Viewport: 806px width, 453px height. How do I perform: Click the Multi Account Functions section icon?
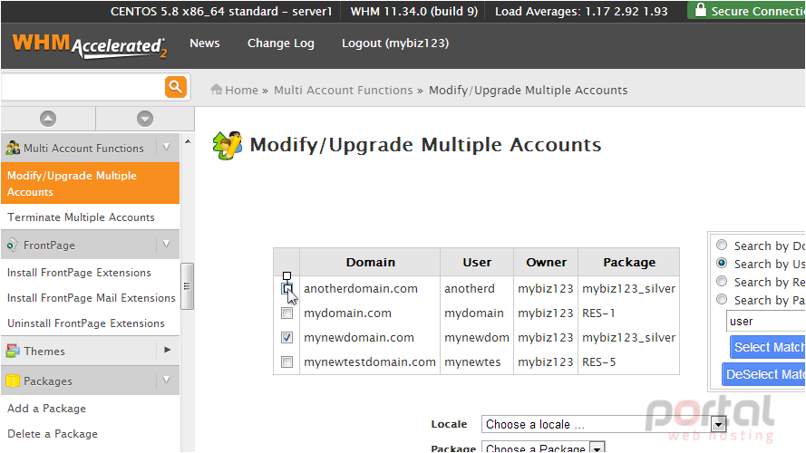click(13, 149)
